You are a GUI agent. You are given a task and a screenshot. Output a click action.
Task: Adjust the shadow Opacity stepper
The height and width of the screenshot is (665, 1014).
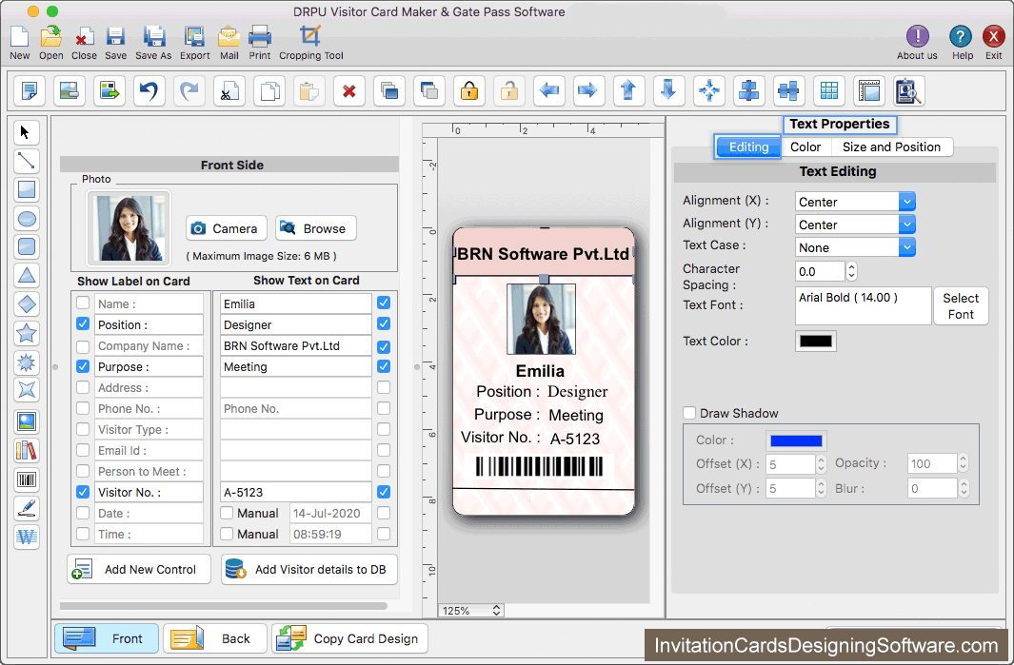point(963,462)
